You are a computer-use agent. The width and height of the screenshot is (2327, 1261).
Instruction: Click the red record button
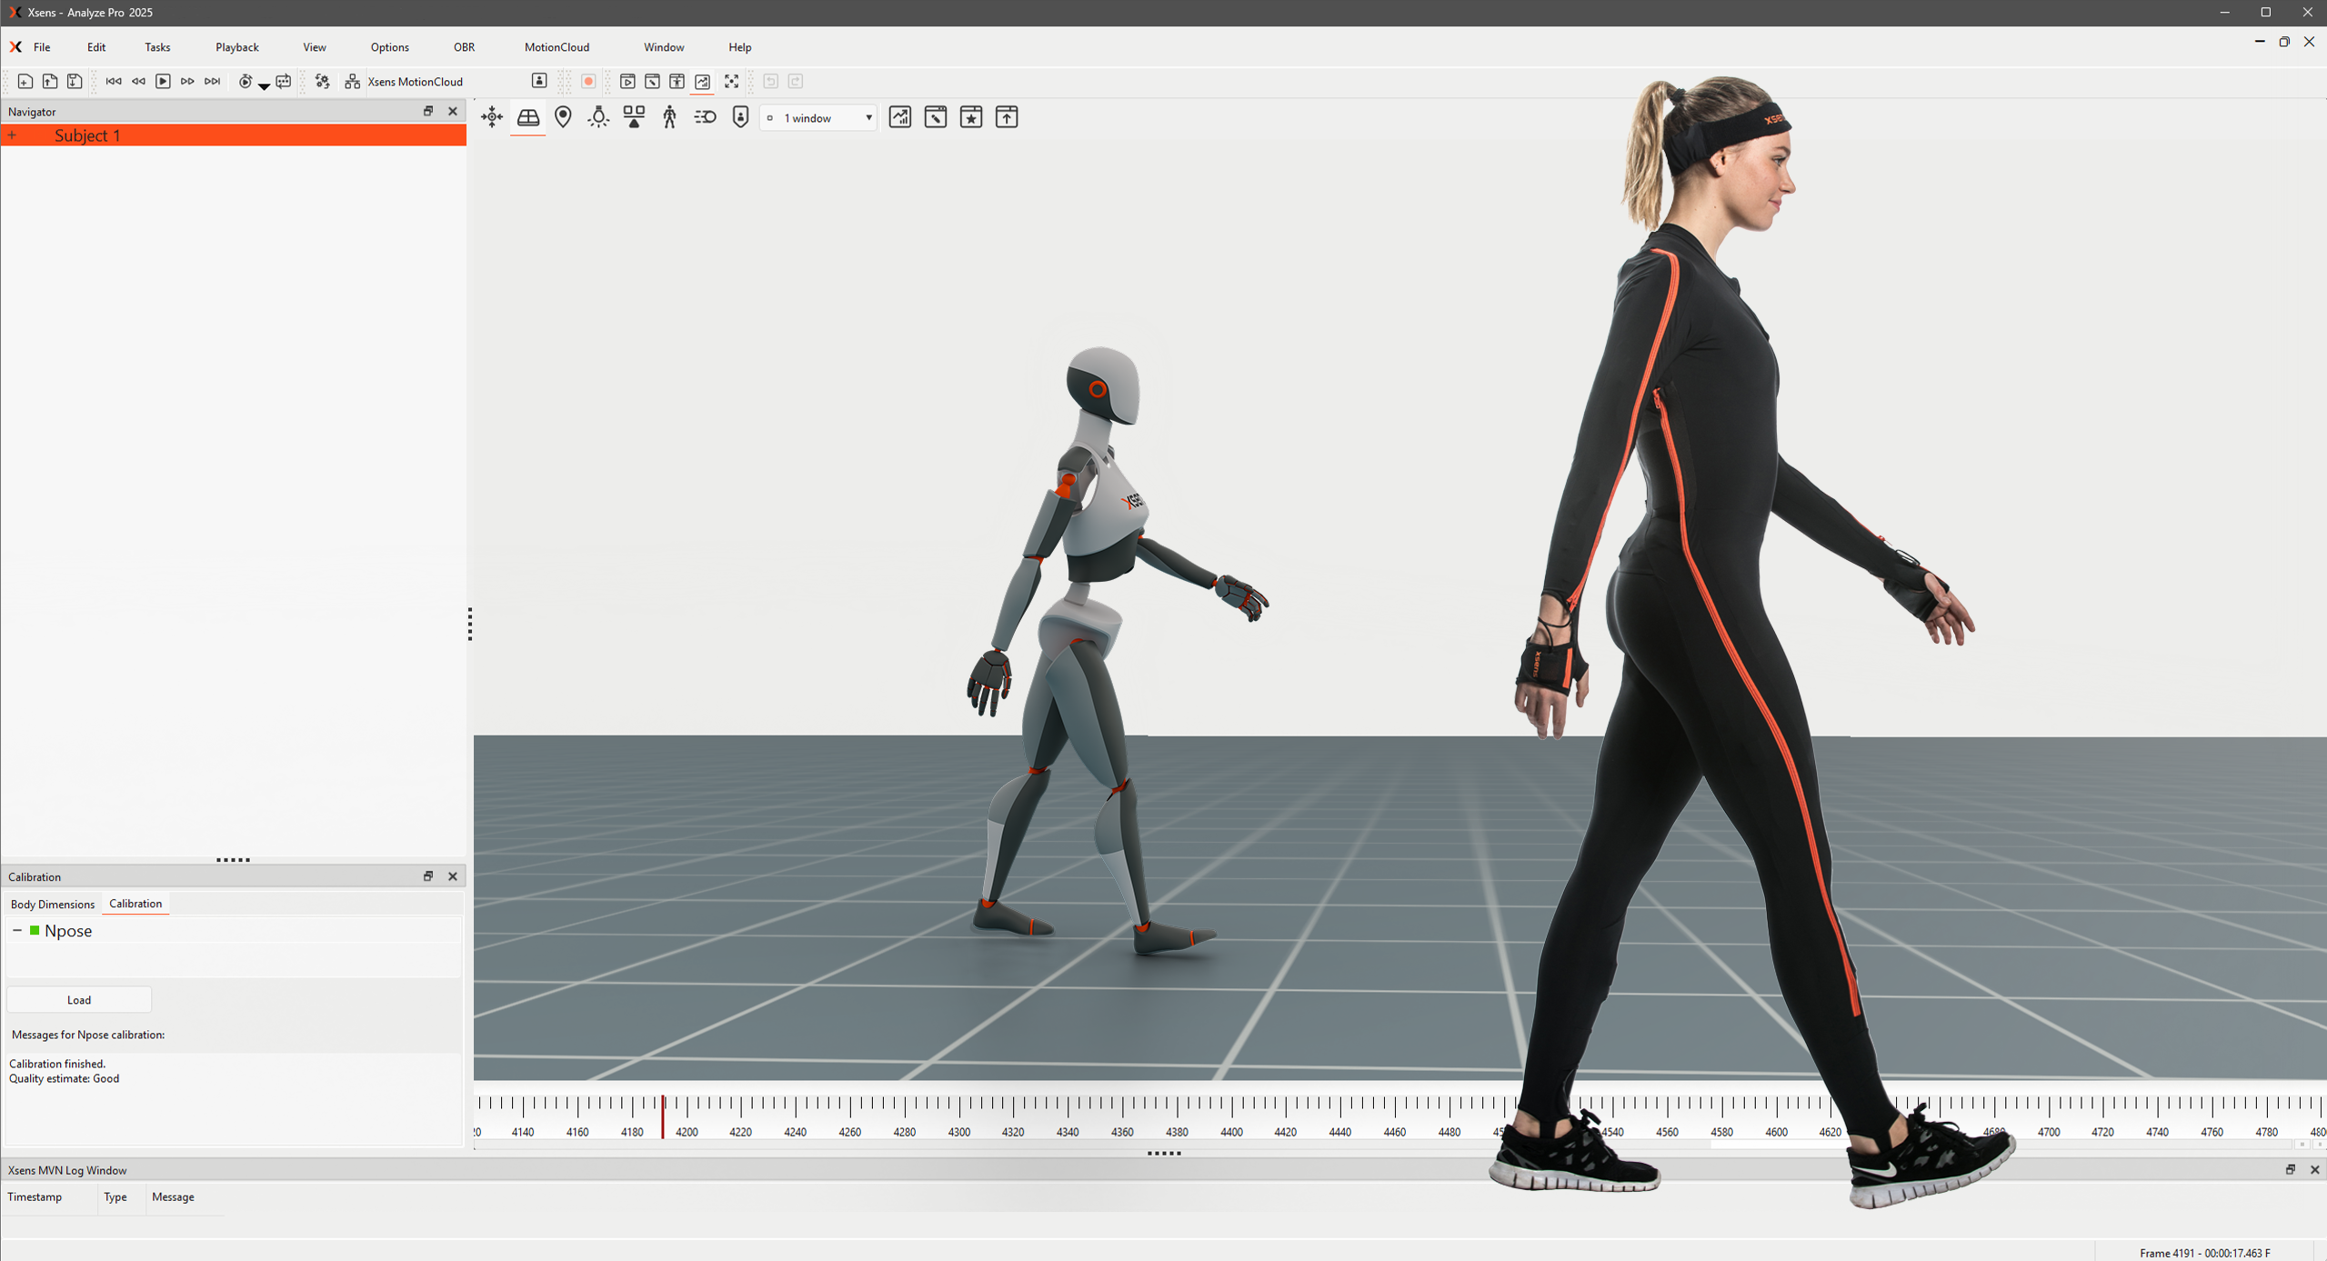588,82
